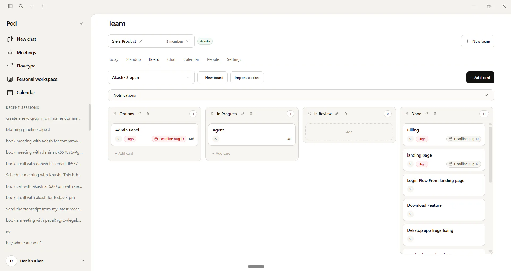
Task: Click the Add placeholder in In Review
Action: 349,132
